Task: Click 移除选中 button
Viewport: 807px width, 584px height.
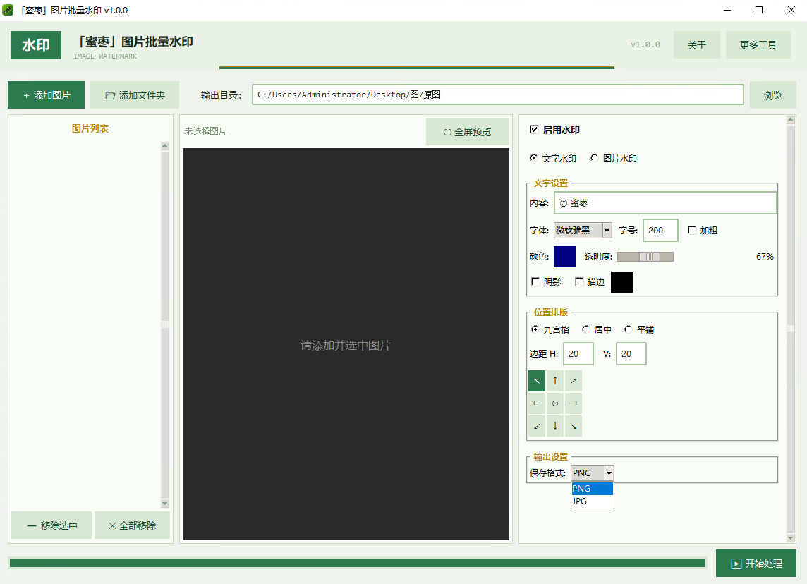Action: pos(51,525)
